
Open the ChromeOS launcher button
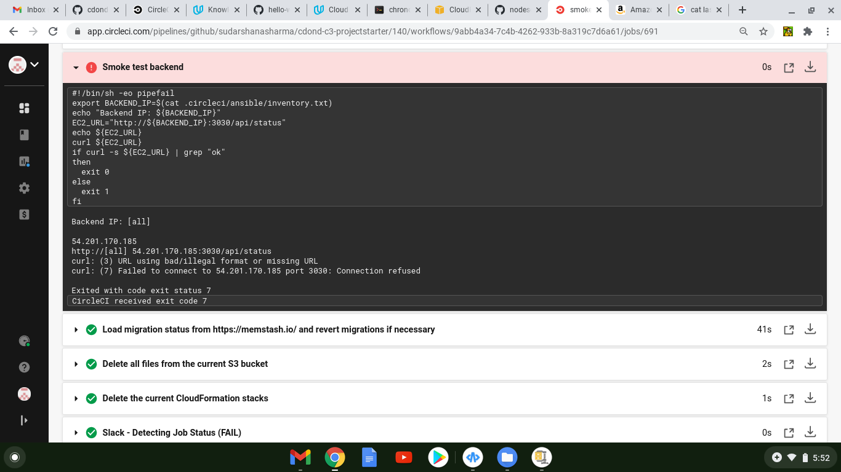[x=15, y=457]
